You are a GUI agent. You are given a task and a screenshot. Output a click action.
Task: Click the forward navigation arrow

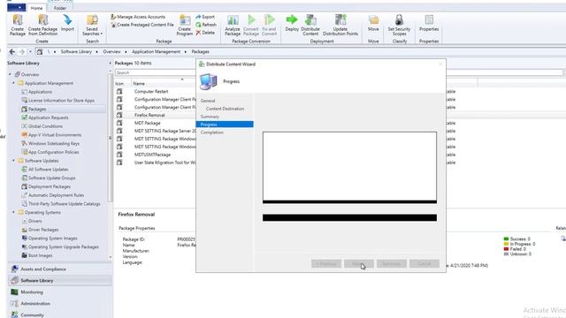[21, 52]
